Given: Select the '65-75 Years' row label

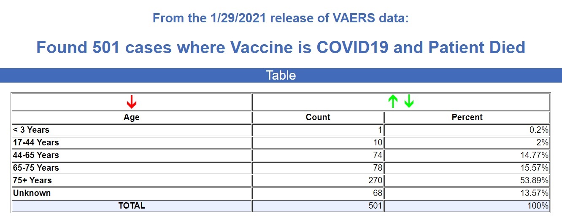Looking at the screenshot, I should [36, 168].
